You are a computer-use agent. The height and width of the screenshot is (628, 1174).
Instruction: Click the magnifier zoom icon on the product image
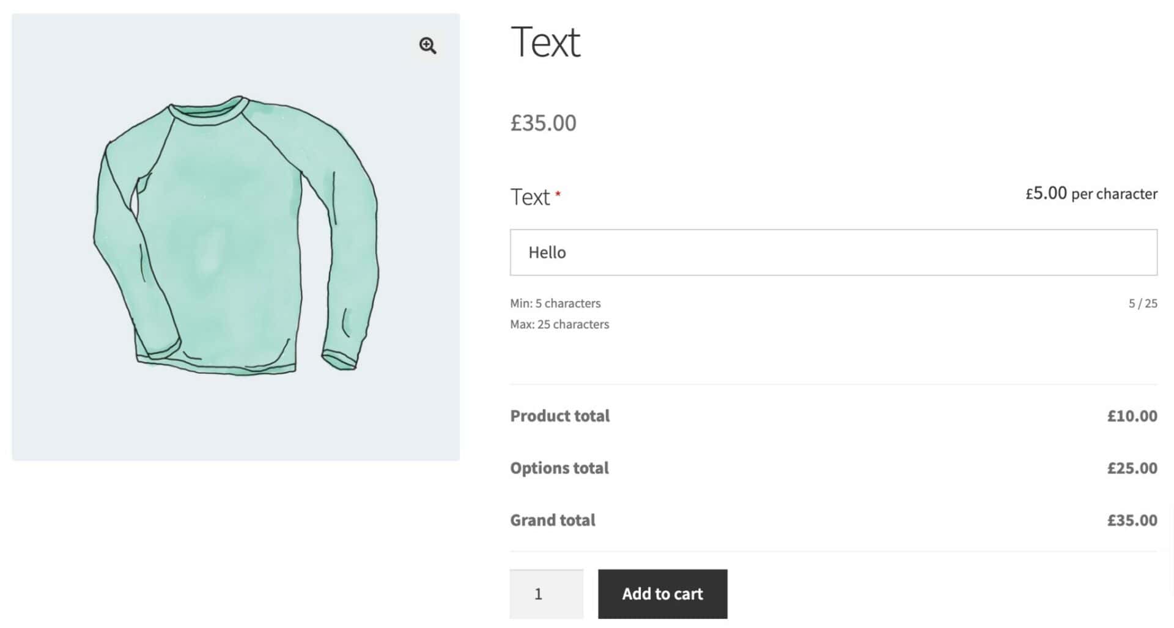click(x=427, y=45)
